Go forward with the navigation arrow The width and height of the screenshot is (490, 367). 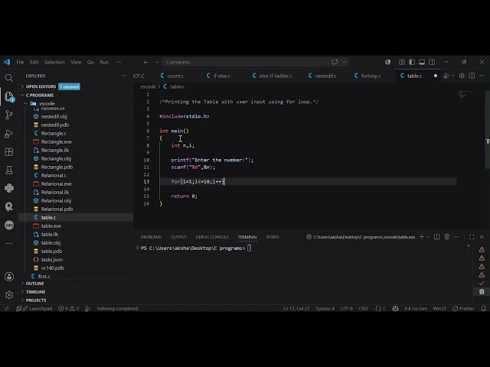[x=156, y=62]
